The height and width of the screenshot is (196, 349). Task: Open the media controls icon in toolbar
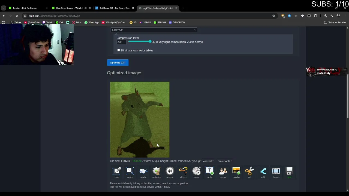coord(332,16)
